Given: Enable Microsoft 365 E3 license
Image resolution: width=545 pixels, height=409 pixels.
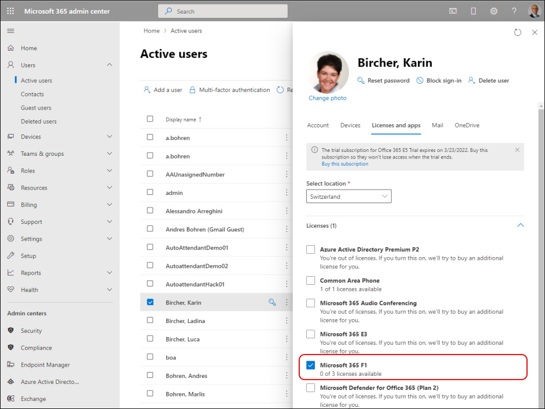Looking at the screenshot, I should (311, 334).
